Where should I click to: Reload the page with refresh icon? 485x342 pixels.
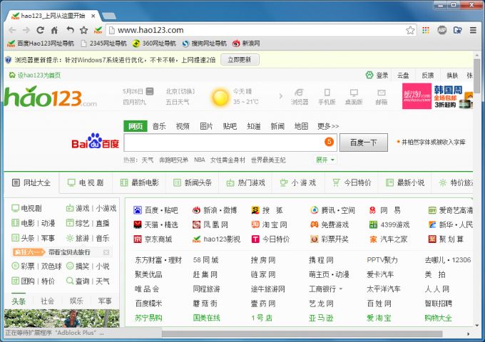click(40, 30)
